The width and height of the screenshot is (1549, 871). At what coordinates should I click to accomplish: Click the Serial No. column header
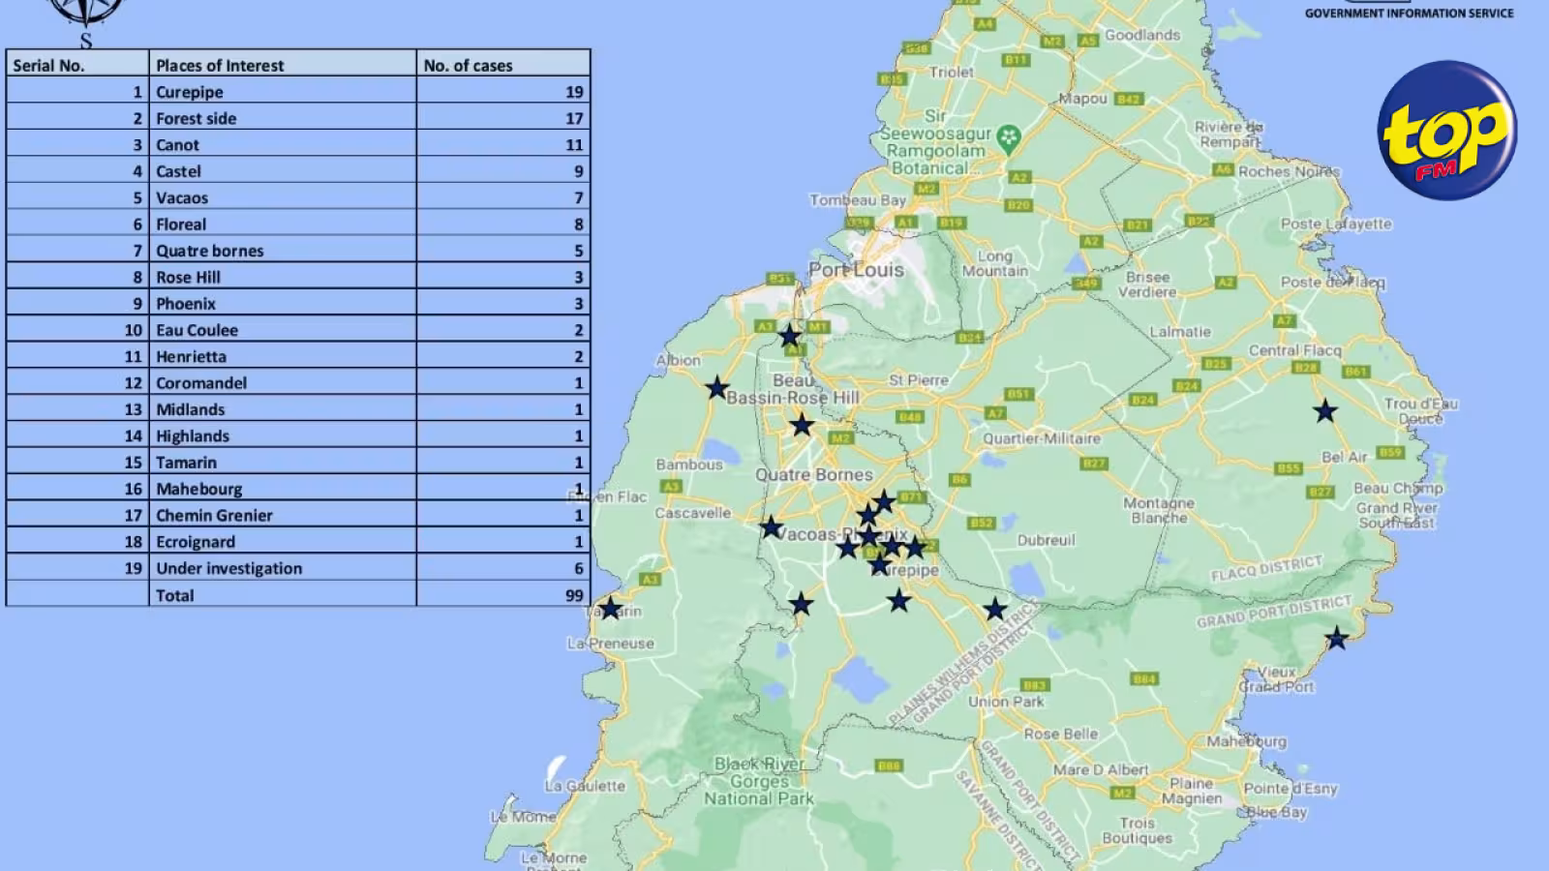[48, 65]
